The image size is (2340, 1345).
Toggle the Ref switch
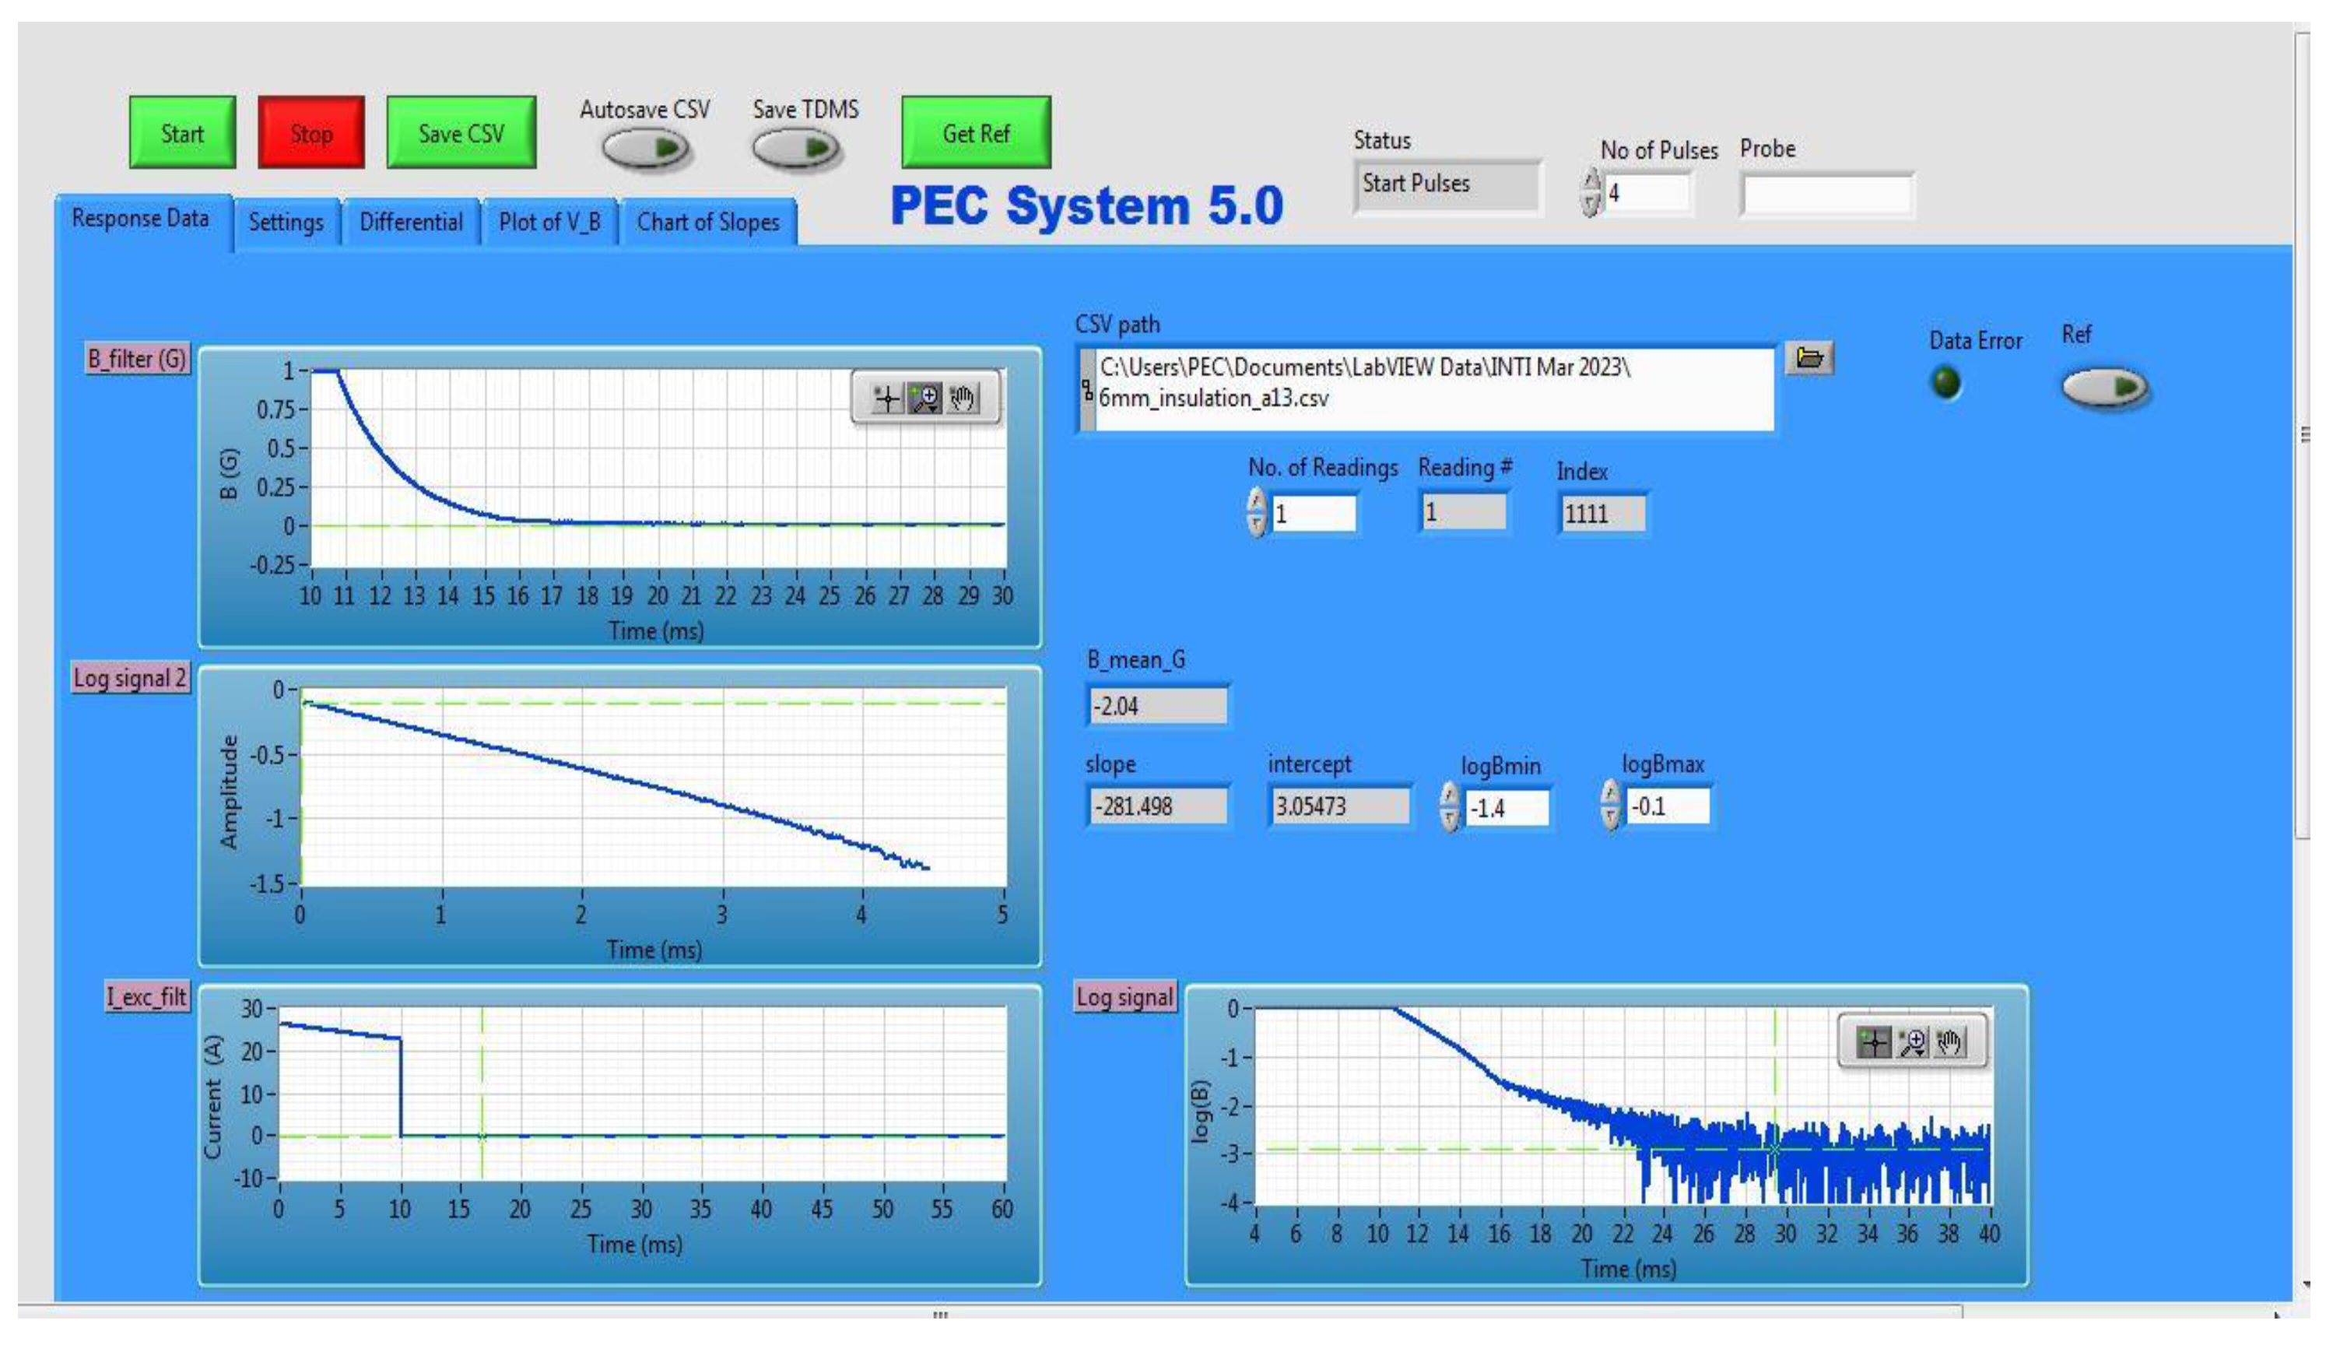(x=2103, y=387)
